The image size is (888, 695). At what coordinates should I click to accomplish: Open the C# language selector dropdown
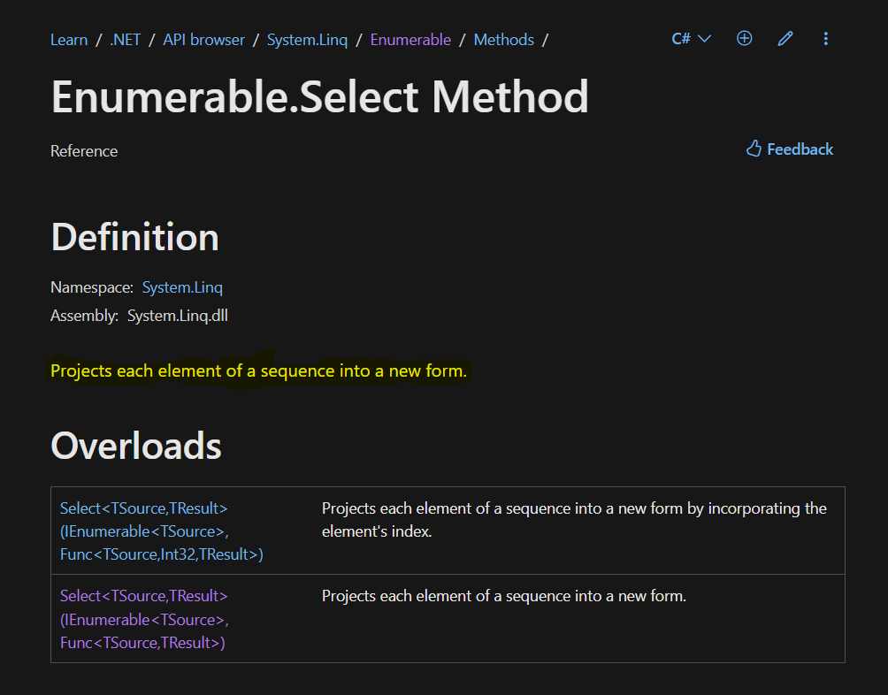[691, 38]
